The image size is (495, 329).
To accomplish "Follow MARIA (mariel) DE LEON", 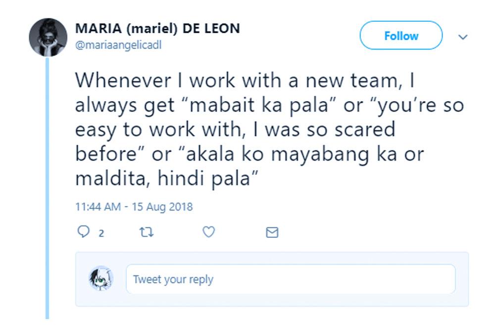I will click(400, 36).
